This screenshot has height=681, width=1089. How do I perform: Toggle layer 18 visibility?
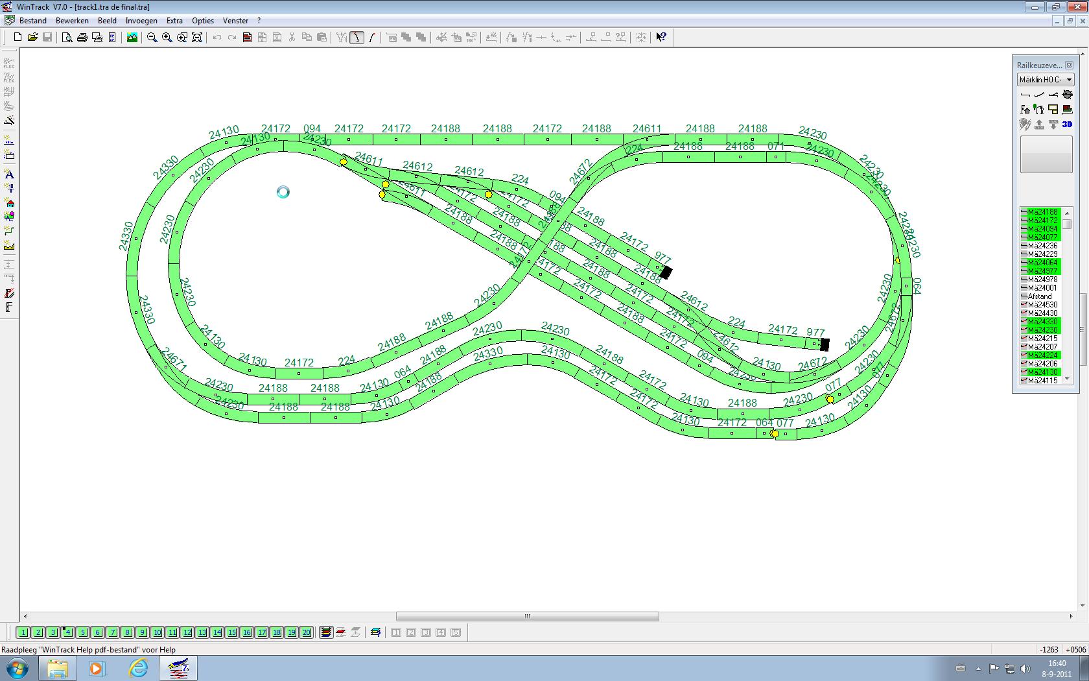pyautogui.click(x=277, y=632)
